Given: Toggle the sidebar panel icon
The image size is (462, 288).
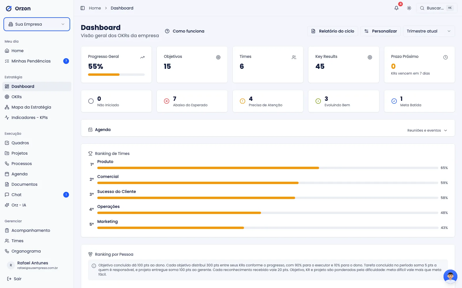Looking at the screenshot, I should (83, 8).
